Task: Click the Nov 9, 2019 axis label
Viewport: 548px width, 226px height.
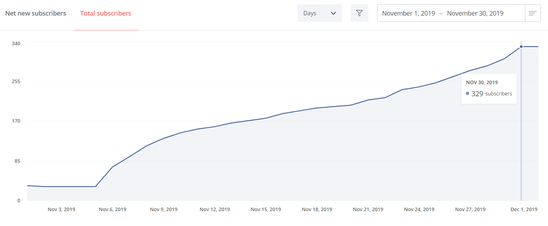Action: click(x=164, y=209)
